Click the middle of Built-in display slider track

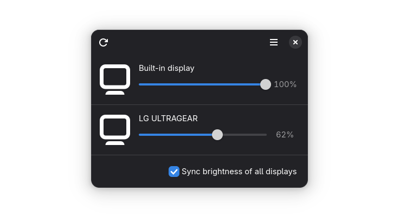pos(203,84)
